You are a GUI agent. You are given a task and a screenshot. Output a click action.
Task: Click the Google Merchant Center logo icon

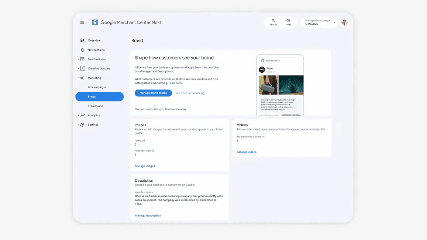coord(95,22)
